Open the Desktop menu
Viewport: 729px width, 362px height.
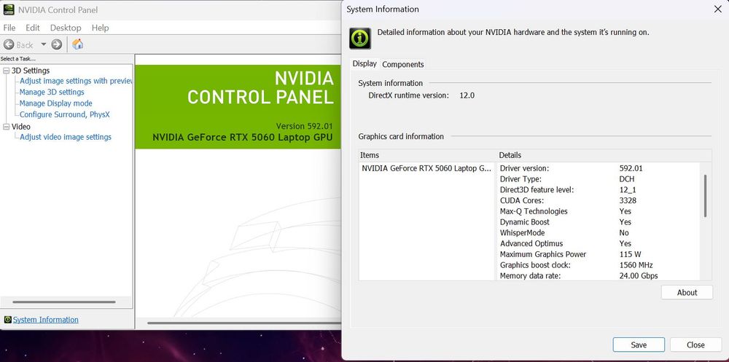(66, 28)
